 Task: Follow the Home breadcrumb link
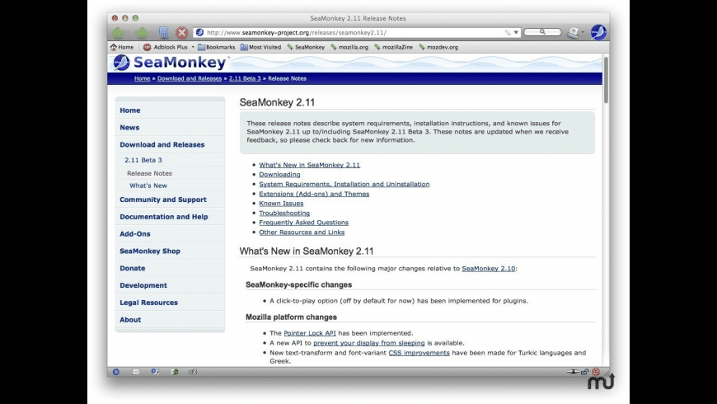click(143, 78)
